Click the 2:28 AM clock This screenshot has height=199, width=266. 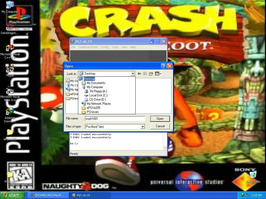coord(256,195)
